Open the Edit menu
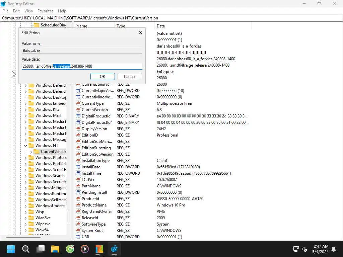The height and width of the screenshot is (257, 343). (x=16, y=11)
